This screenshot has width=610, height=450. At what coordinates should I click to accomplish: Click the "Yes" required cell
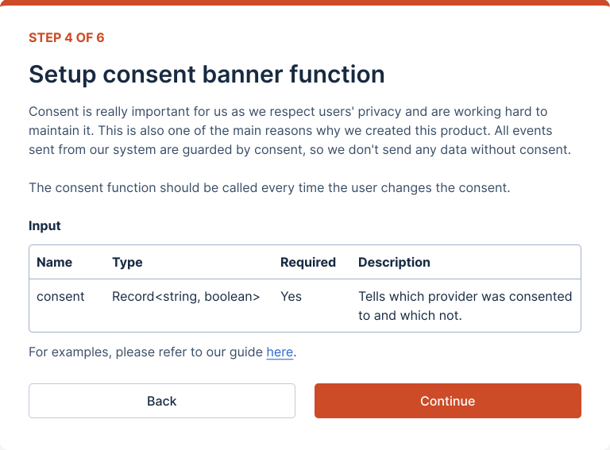pyautogui.click(x=291, y=296)
